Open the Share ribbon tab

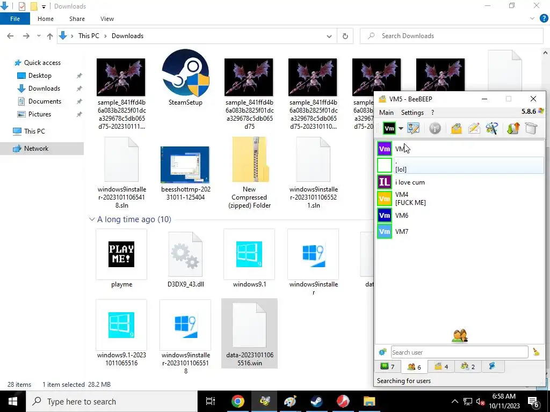tap(77, 19)
